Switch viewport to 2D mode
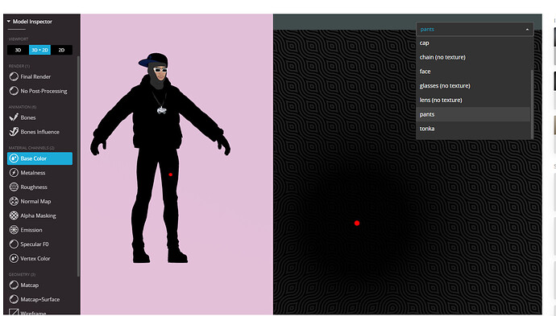Image resolution: width=556 pixels, height=316 pixels. pyautogui.click(x=61, y=50)
